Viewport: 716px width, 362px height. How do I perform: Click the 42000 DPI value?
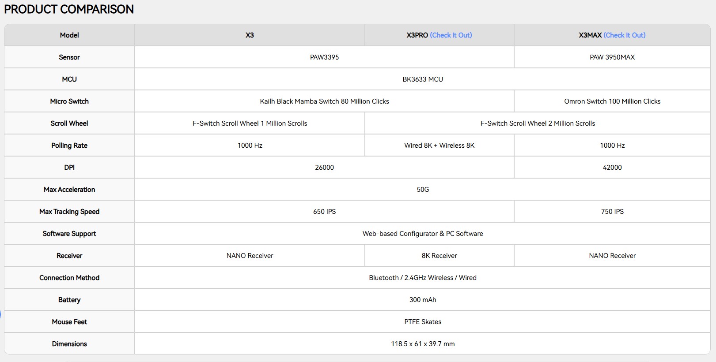click(612, 168)
